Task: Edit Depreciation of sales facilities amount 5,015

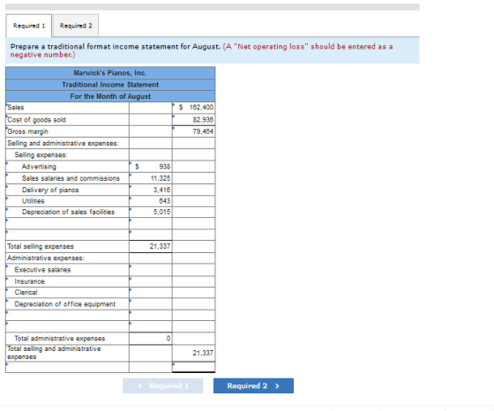Action: [x=151, y=212]
